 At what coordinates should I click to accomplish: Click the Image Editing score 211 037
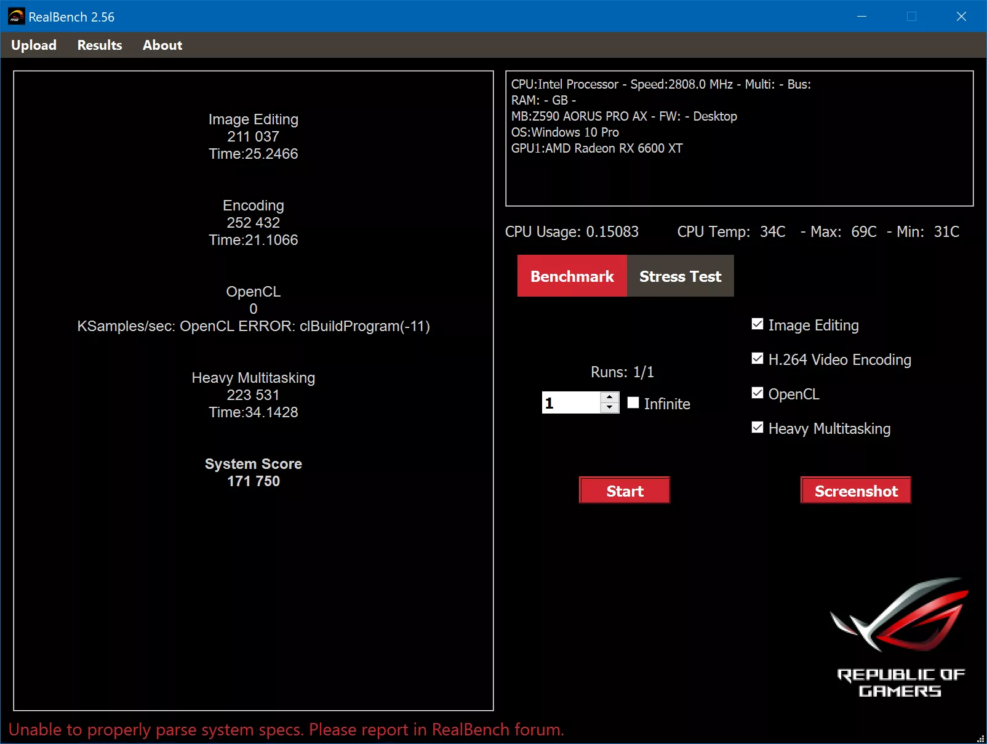click(x=254, y=137)
